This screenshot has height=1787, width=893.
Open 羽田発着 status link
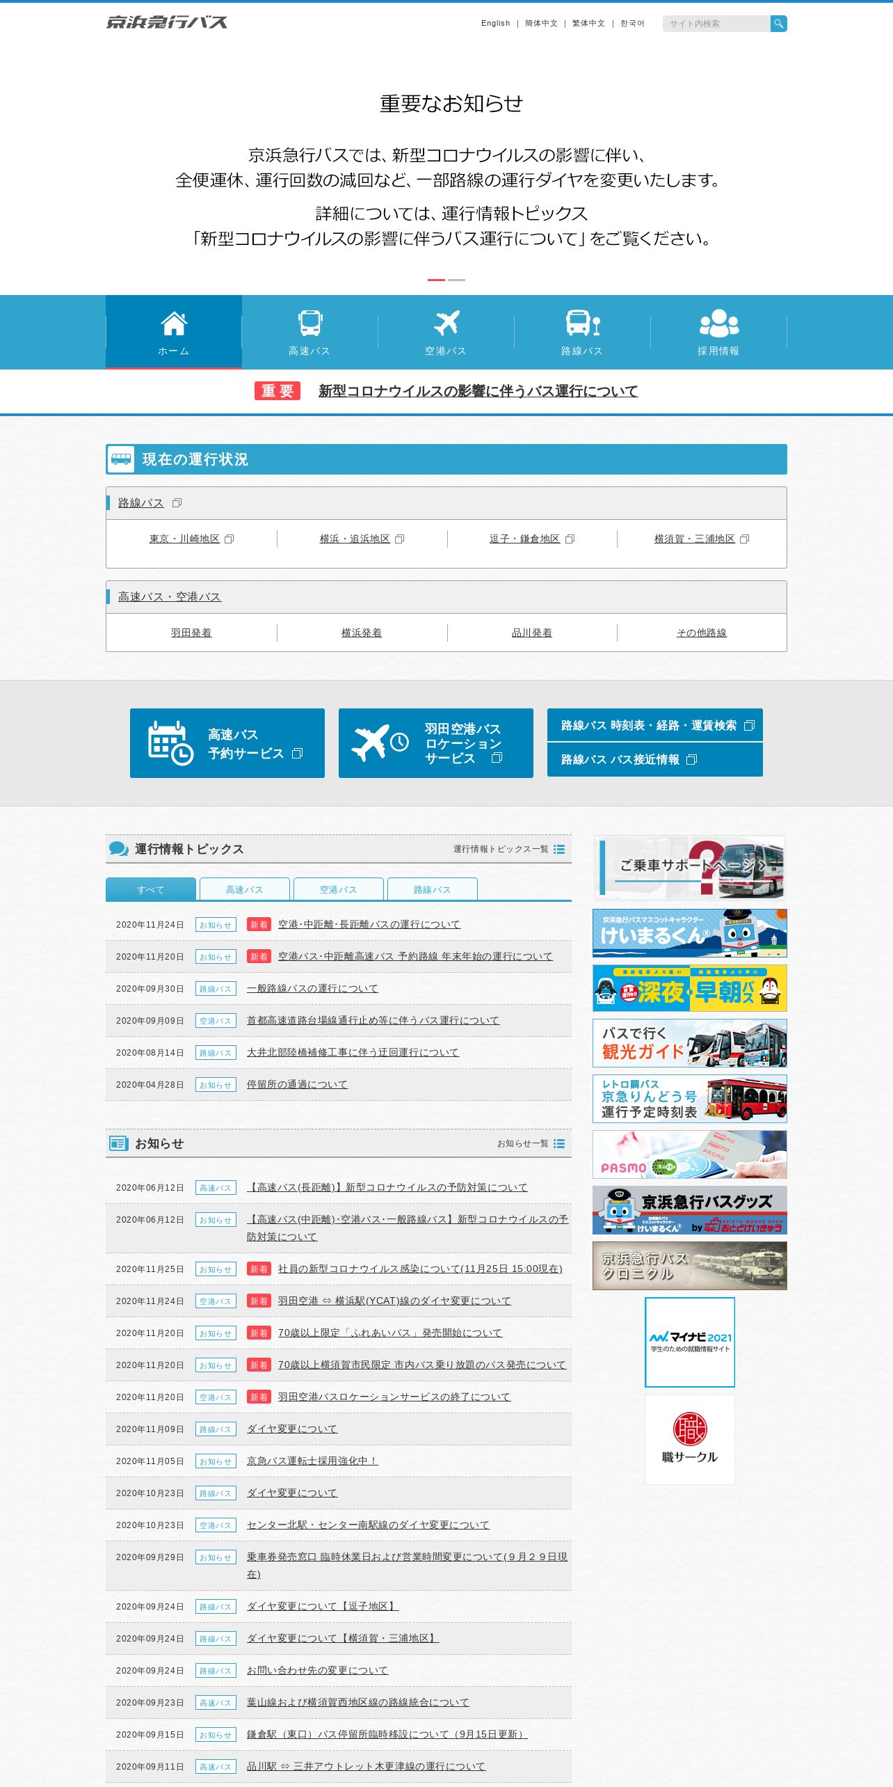coord(191,633)
